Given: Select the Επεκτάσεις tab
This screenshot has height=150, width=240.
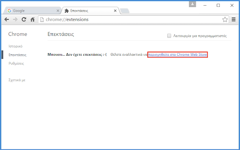Looking at the screenshot, I should pyautogui.click(x=90, y=10).
